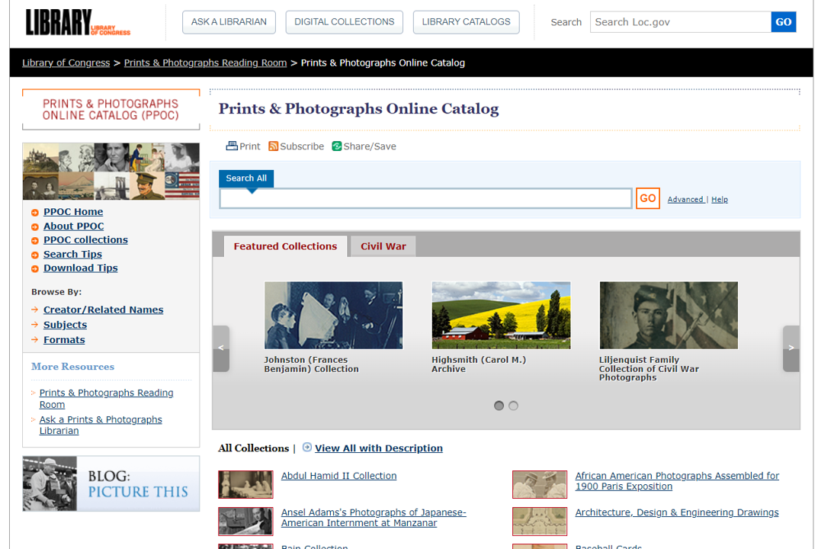Screen dimensions: 834x549
Task: Click Liljenquist Family Collection caption text
Action: coord(649,368)
